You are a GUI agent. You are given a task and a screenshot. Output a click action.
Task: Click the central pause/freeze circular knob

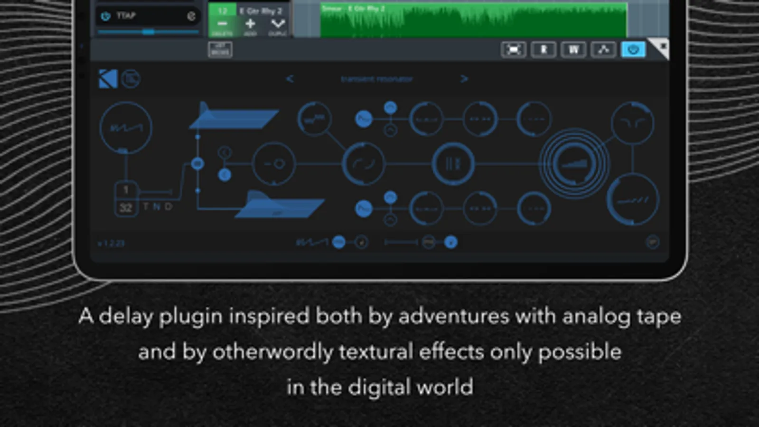coord(453,164)
